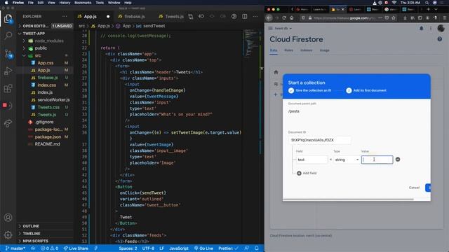Image resolution: width=449 pixels, height=252 pixels.
Task: Open the Firestore Usage tab
Action: tap(324, 50)
